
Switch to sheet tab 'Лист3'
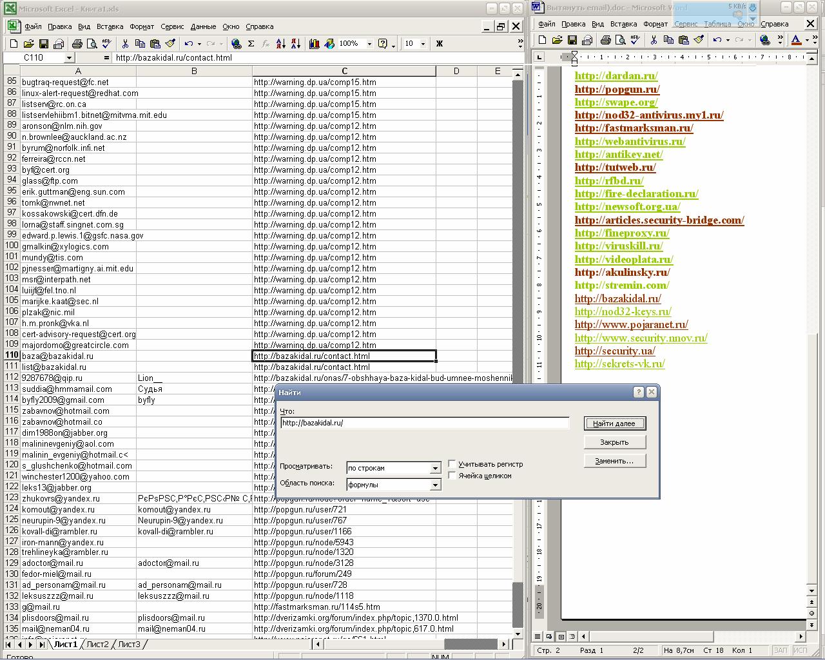point(129,644)
